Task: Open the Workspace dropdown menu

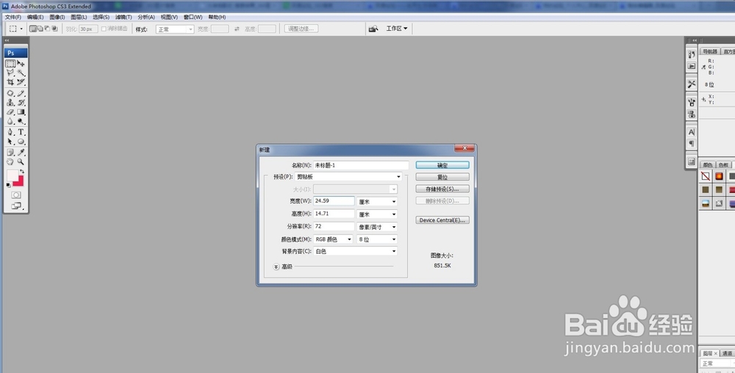Action: click(x=397, y=29)
